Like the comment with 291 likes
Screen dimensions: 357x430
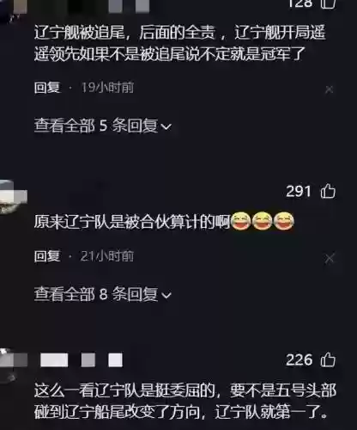(328, 191)
